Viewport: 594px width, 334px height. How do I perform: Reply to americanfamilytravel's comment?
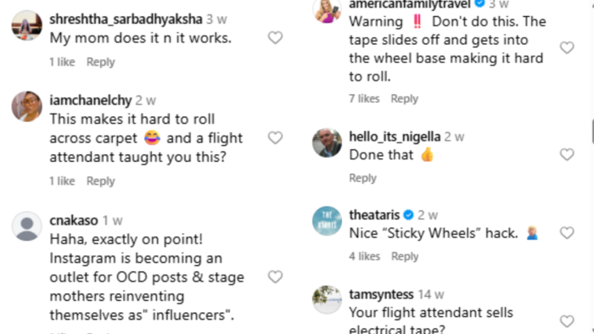pos(405,98)
